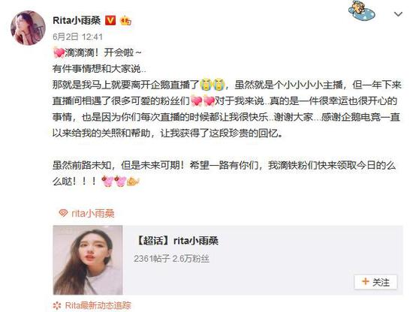This screenshot has height=312, width=413.
Task: Open the 6月2日 12:41 timestamp link
Action: (77, 37)
